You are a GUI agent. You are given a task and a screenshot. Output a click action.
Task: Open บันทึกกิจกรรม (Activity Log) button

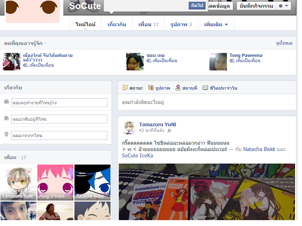click(x=256, y=6)
